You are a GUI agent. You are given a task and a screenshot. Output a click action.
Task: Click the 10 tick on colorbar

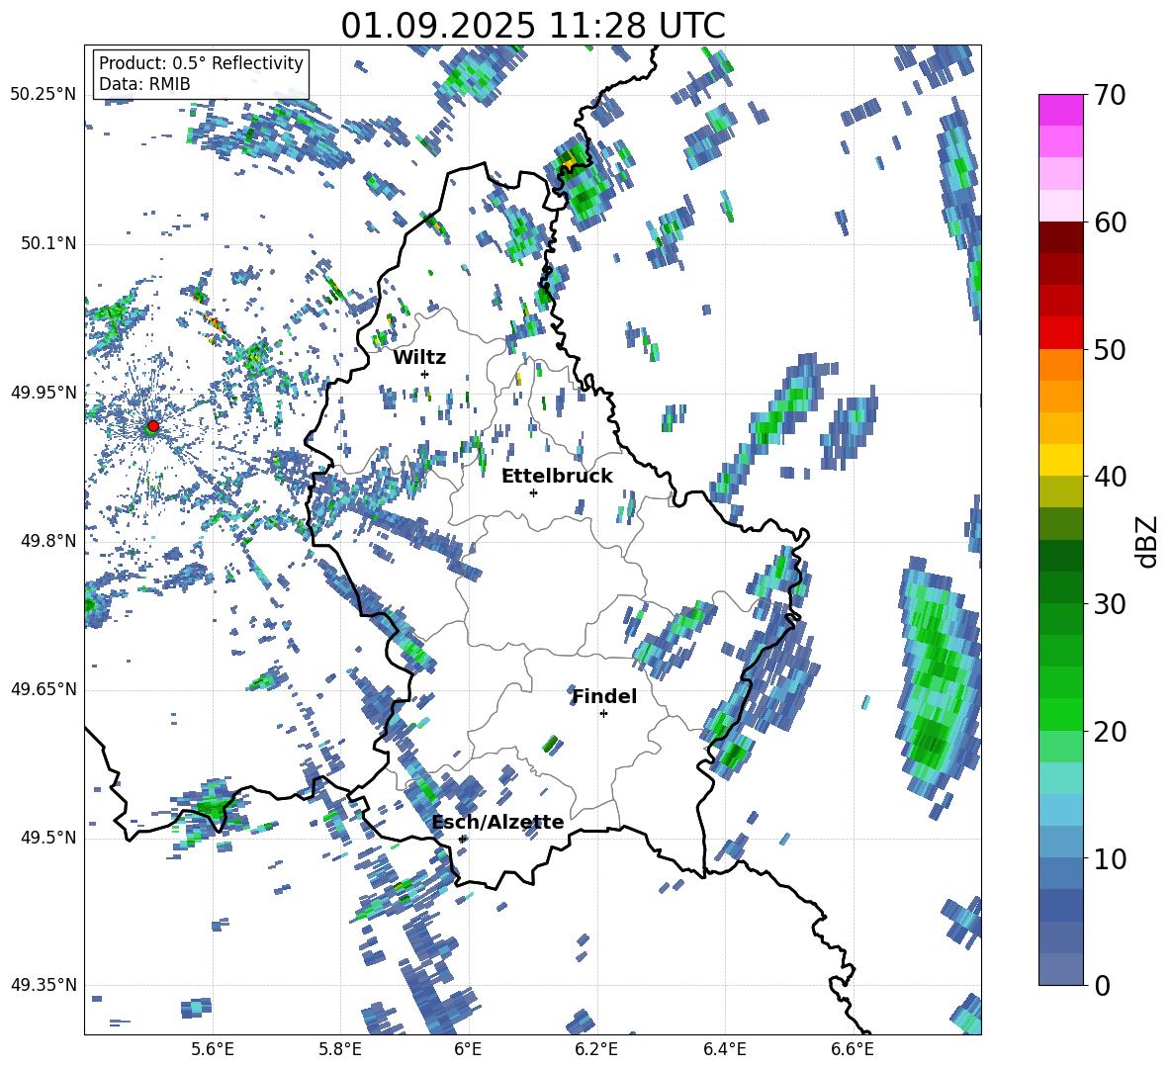(1110, 858)
